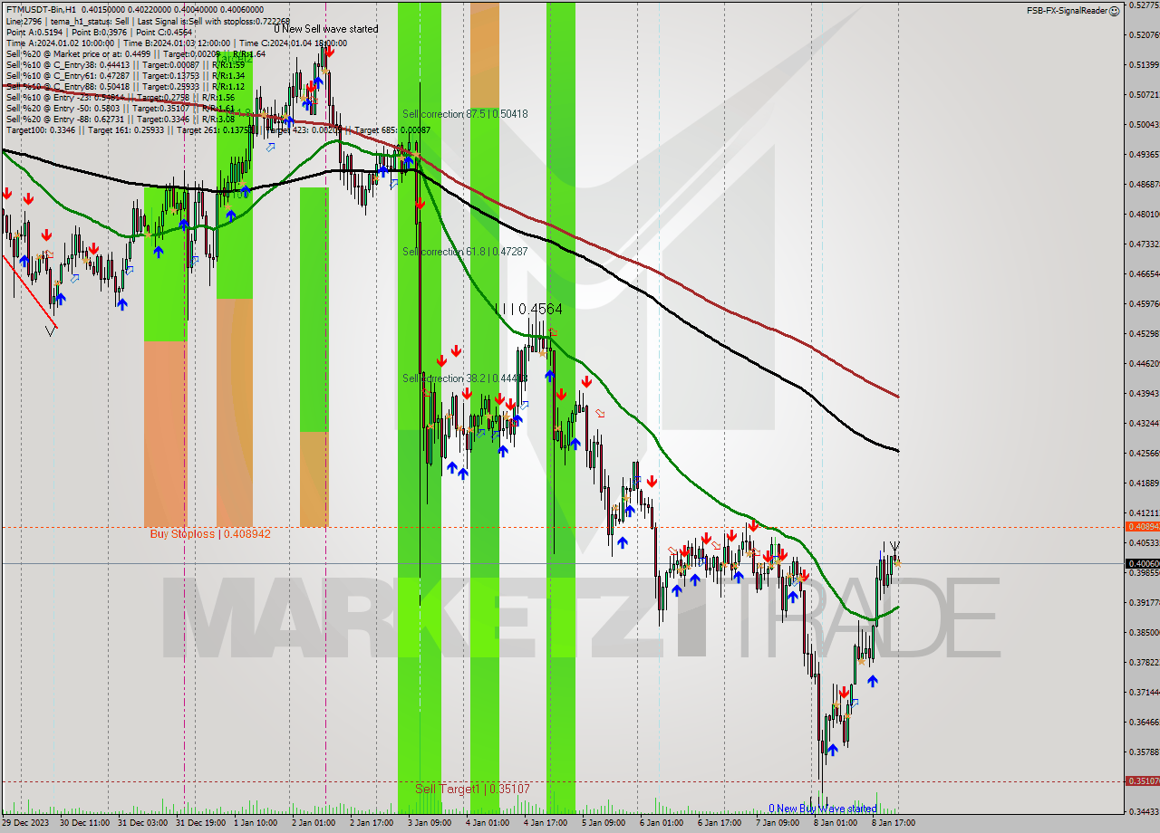
Task: Click the 'Sell %10 @ C_Entry61: 0.47287' line
Action: pyautogui.click(x=125, y=75)
